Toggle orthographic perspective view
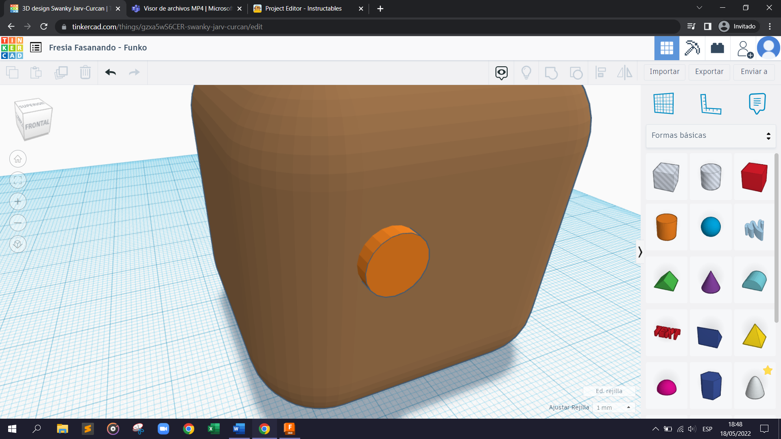 point(18,244)
